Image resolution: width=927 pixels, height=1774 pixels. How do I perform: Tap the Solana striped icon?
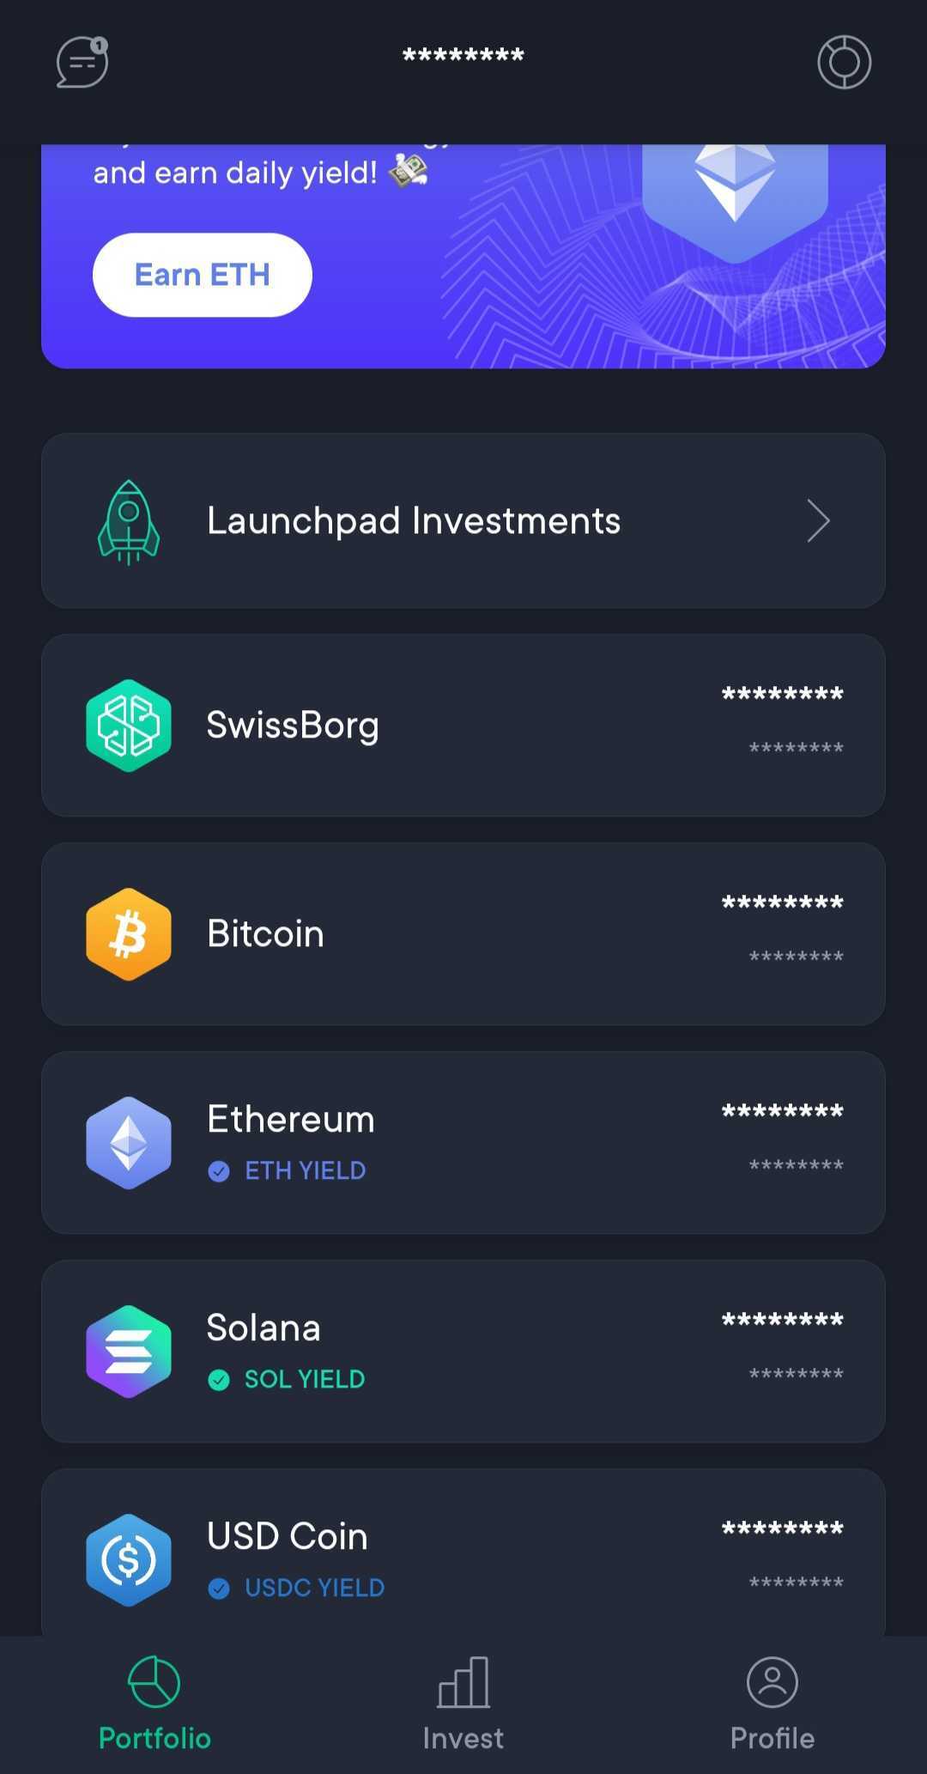point(129,1352)
